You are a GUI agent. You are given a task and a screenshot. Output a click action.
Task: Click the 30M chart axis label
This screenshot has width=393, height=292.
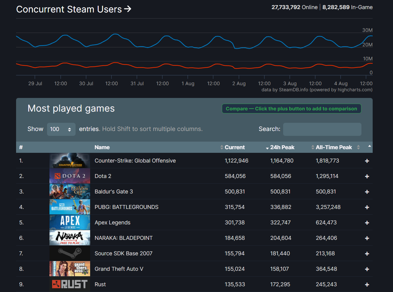pyautogui.click(x=367, y=30)
